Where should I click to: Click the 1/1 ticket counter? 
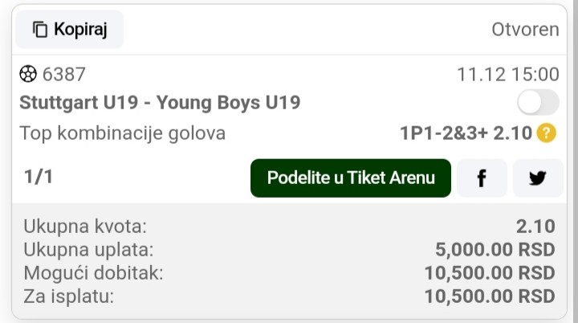point(39,177)
